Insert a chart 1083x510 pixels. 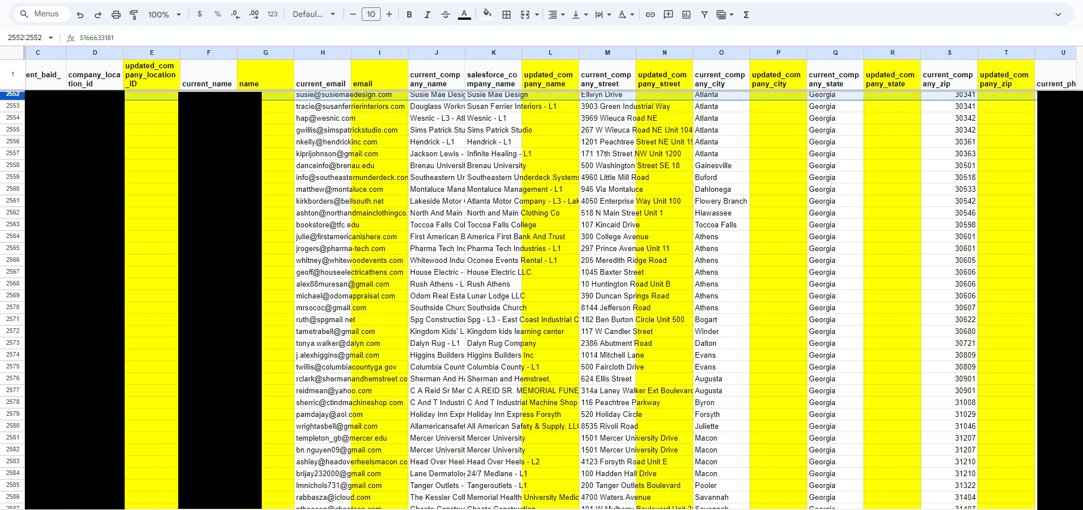tap(686, 15)
